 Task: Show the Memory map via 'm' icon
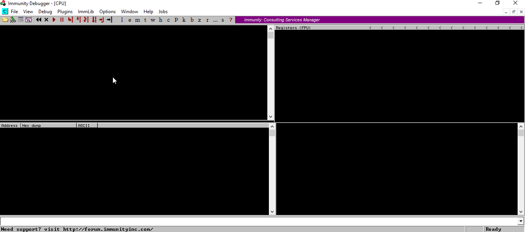137,19
